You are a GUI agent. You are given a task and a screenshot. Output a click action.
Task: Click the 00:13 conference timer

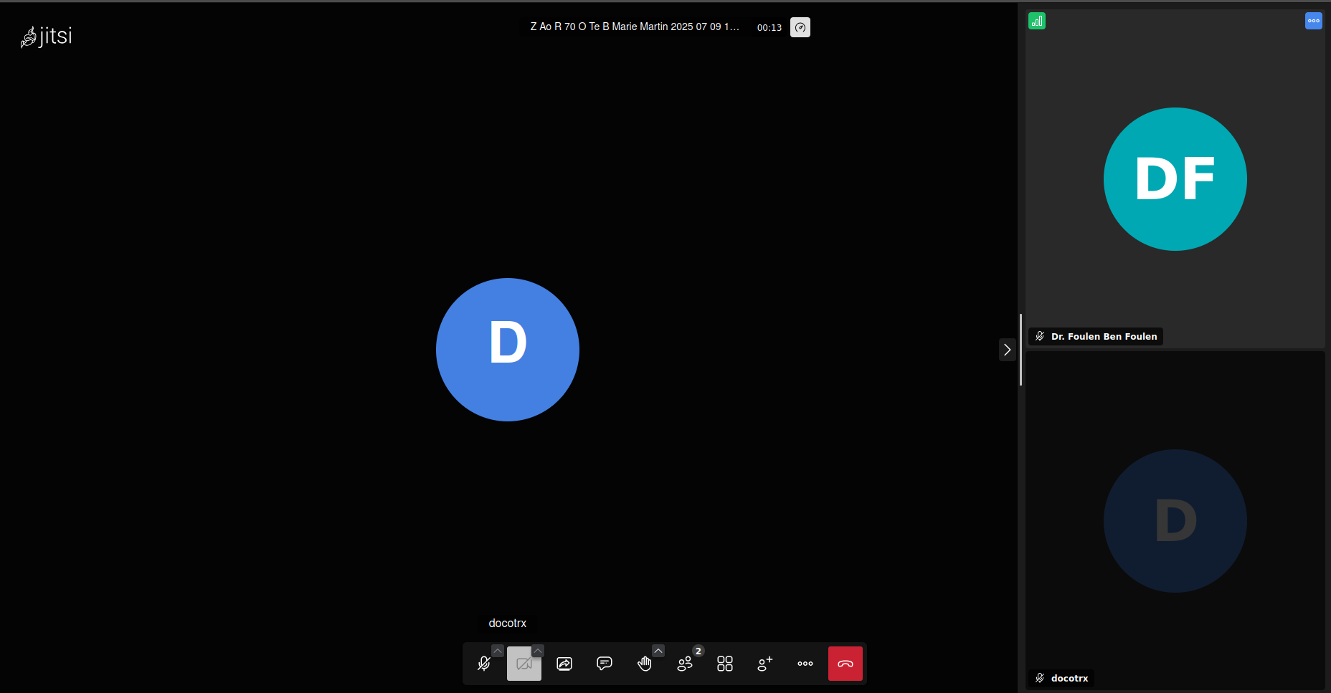pyautogui.click(x=769, y=27)
